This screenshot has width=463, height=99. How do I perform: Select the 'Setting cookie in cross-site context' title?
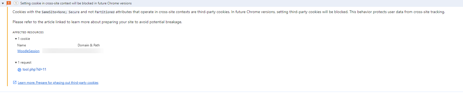click(76, 3)
